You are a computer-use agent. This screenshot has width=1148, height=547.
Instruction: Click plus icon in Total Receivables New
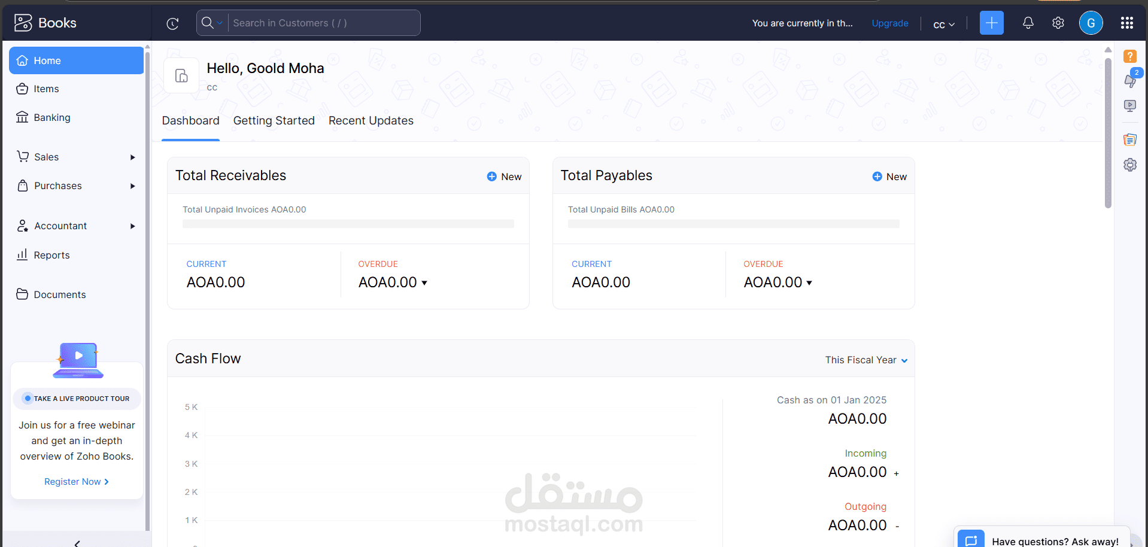[491, 177]
